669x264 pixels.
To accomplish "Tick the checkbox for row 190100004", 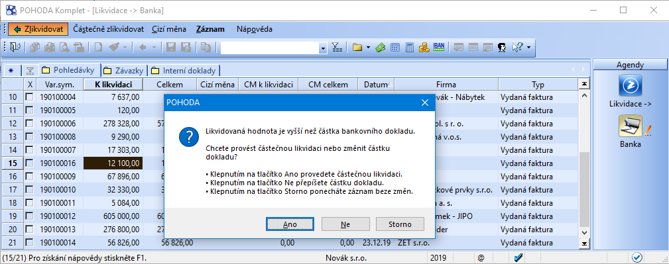I will pos(29,97).
